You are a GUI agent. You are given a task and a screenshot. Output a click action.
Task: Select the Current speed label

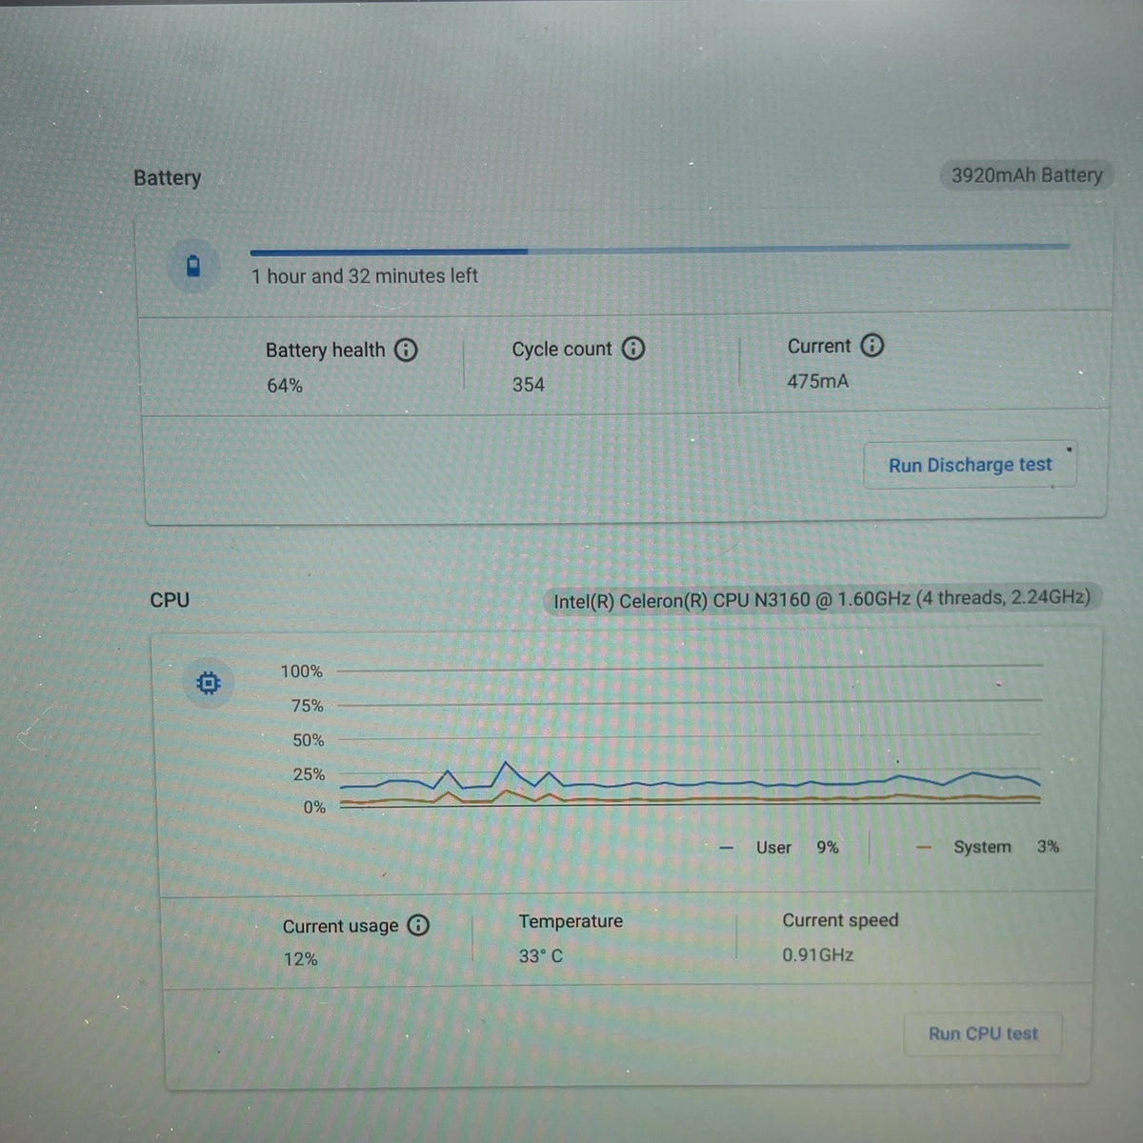(840, 920)
